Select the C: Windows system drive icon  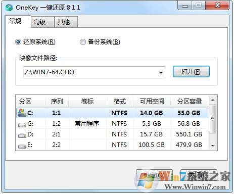[x=22, y=113]
